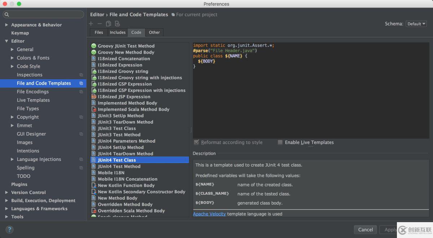Open the Apache Velocity link
The height and width of the screenshot is (238, 433).
(x=209, y=214)
